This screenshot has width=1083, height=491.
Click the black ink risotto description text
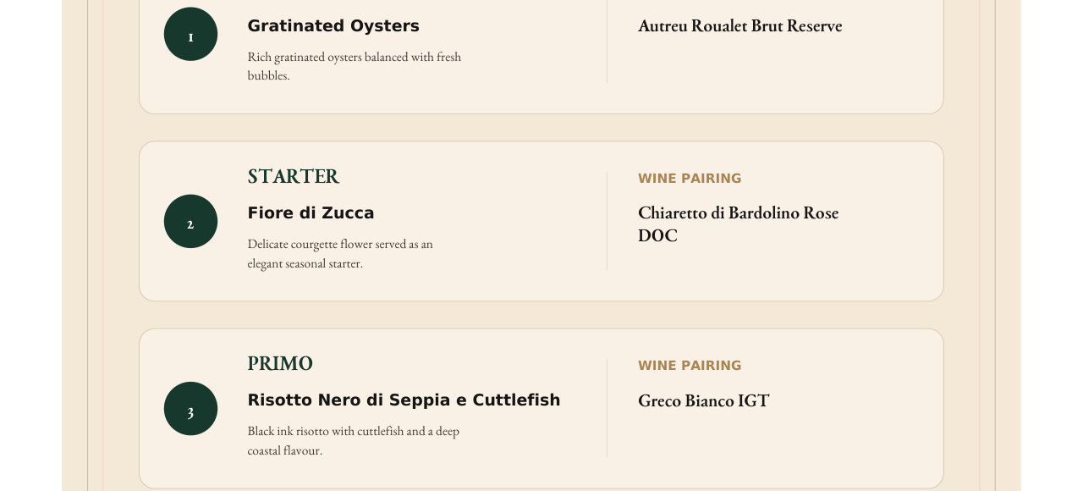(x=354, y=440)
